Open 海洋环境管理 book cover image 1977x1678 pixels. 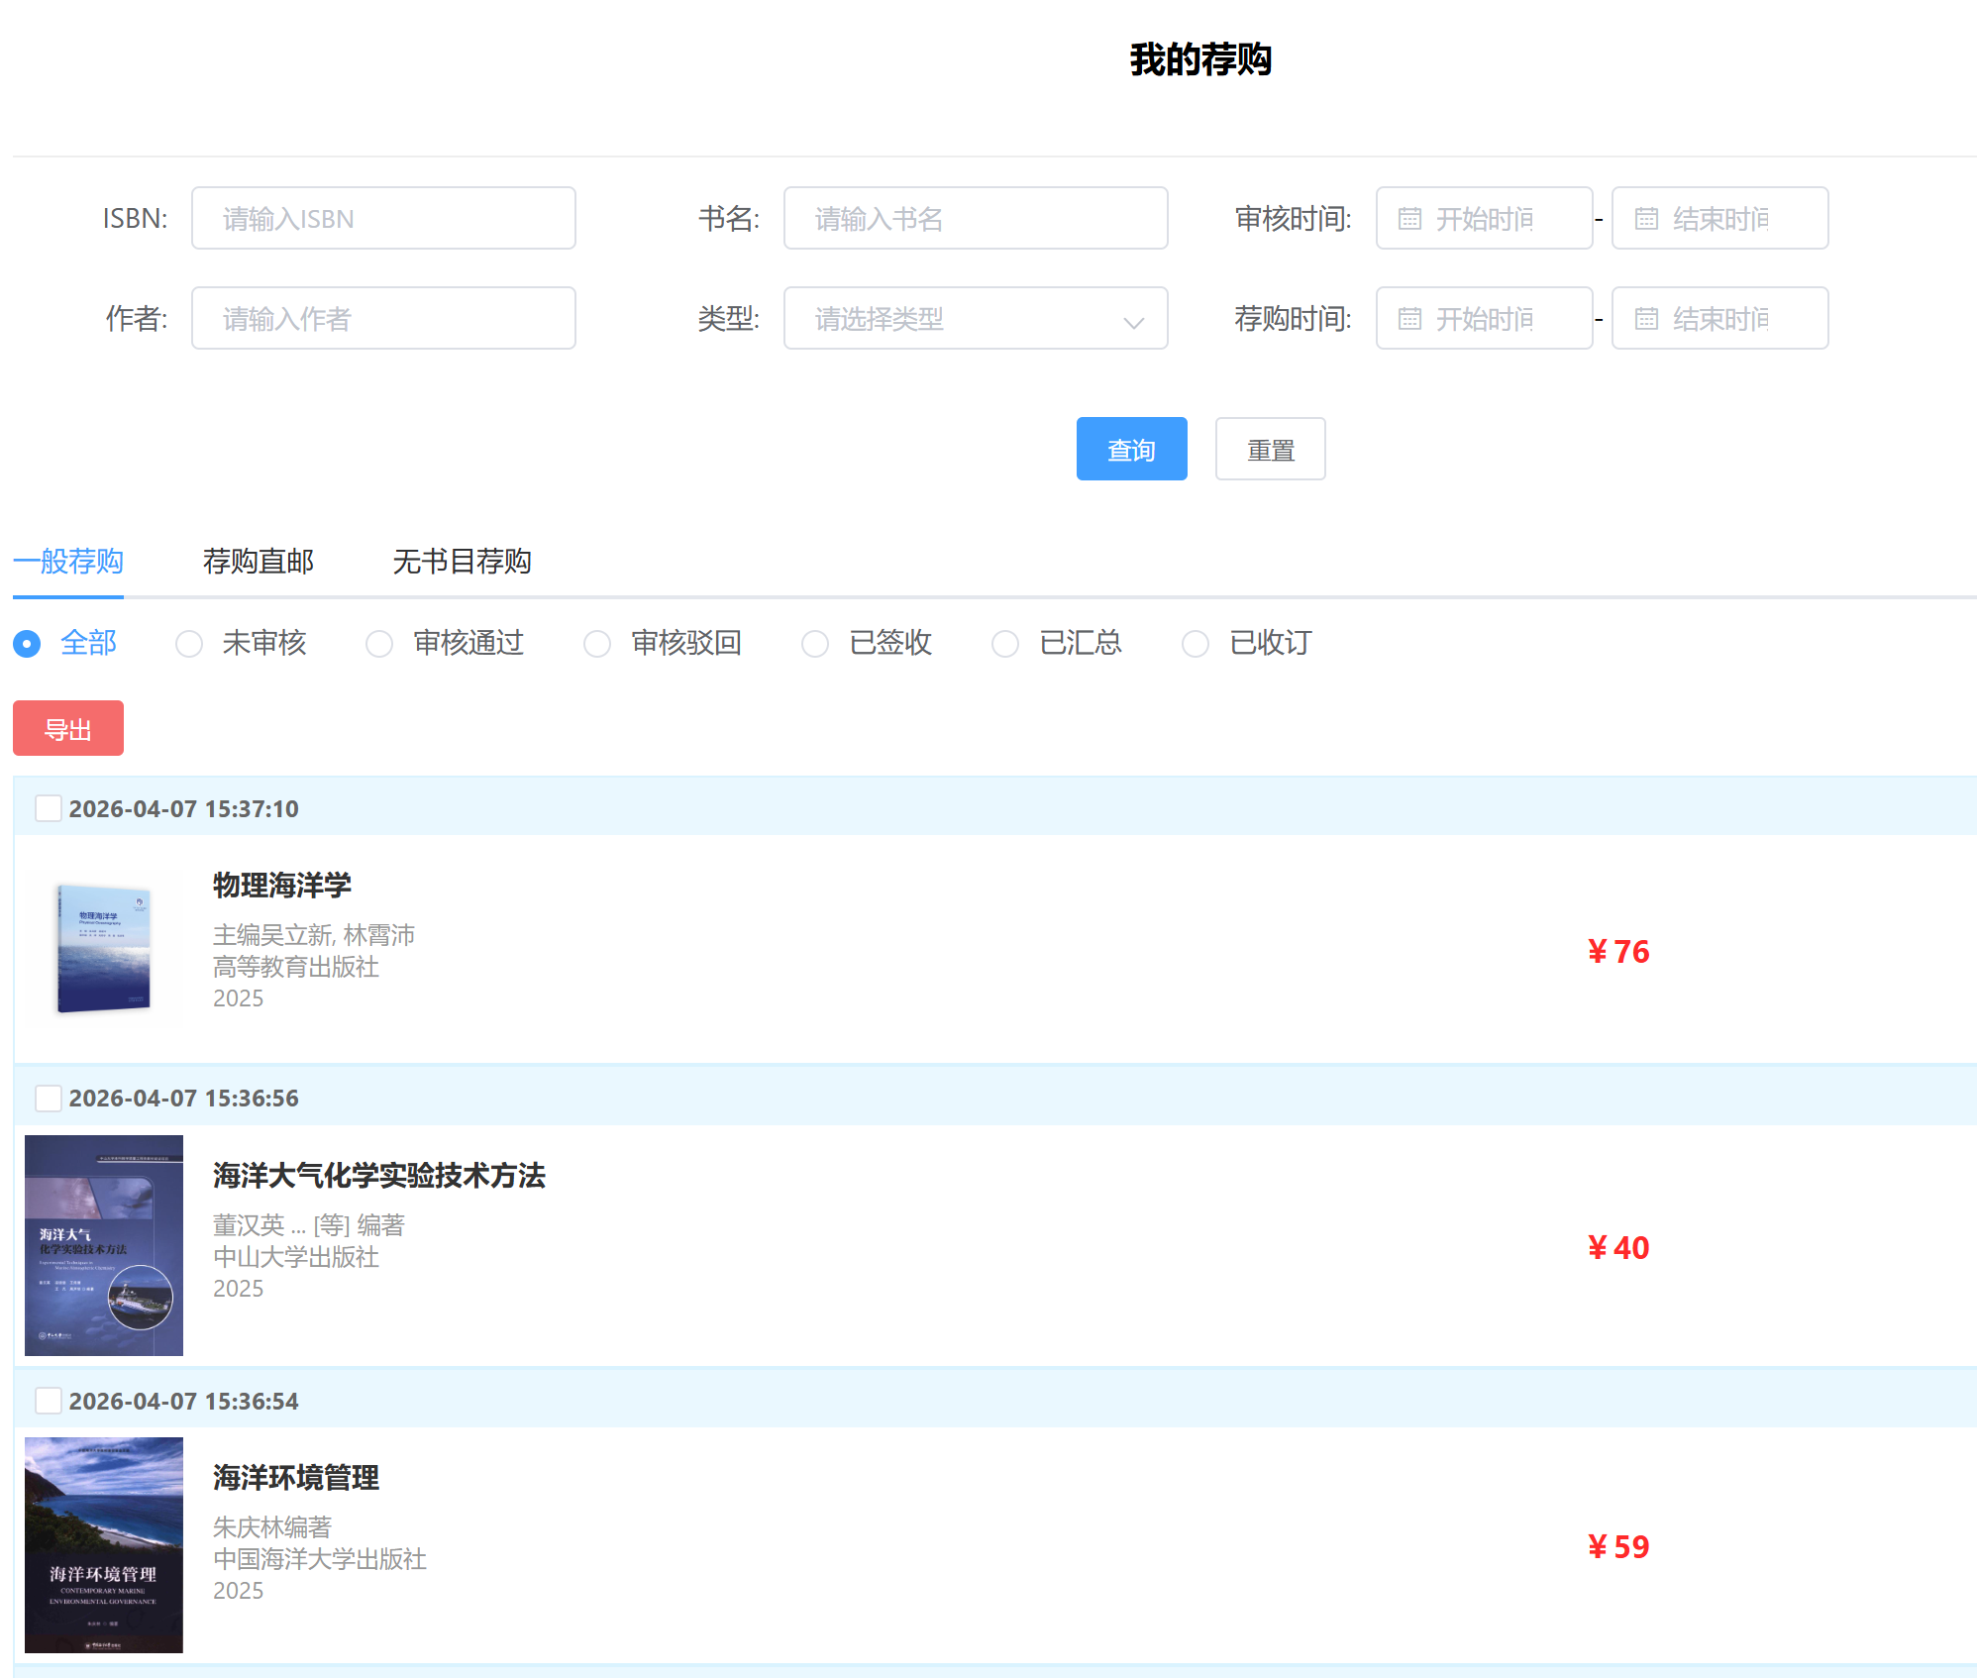point(104,1544)
